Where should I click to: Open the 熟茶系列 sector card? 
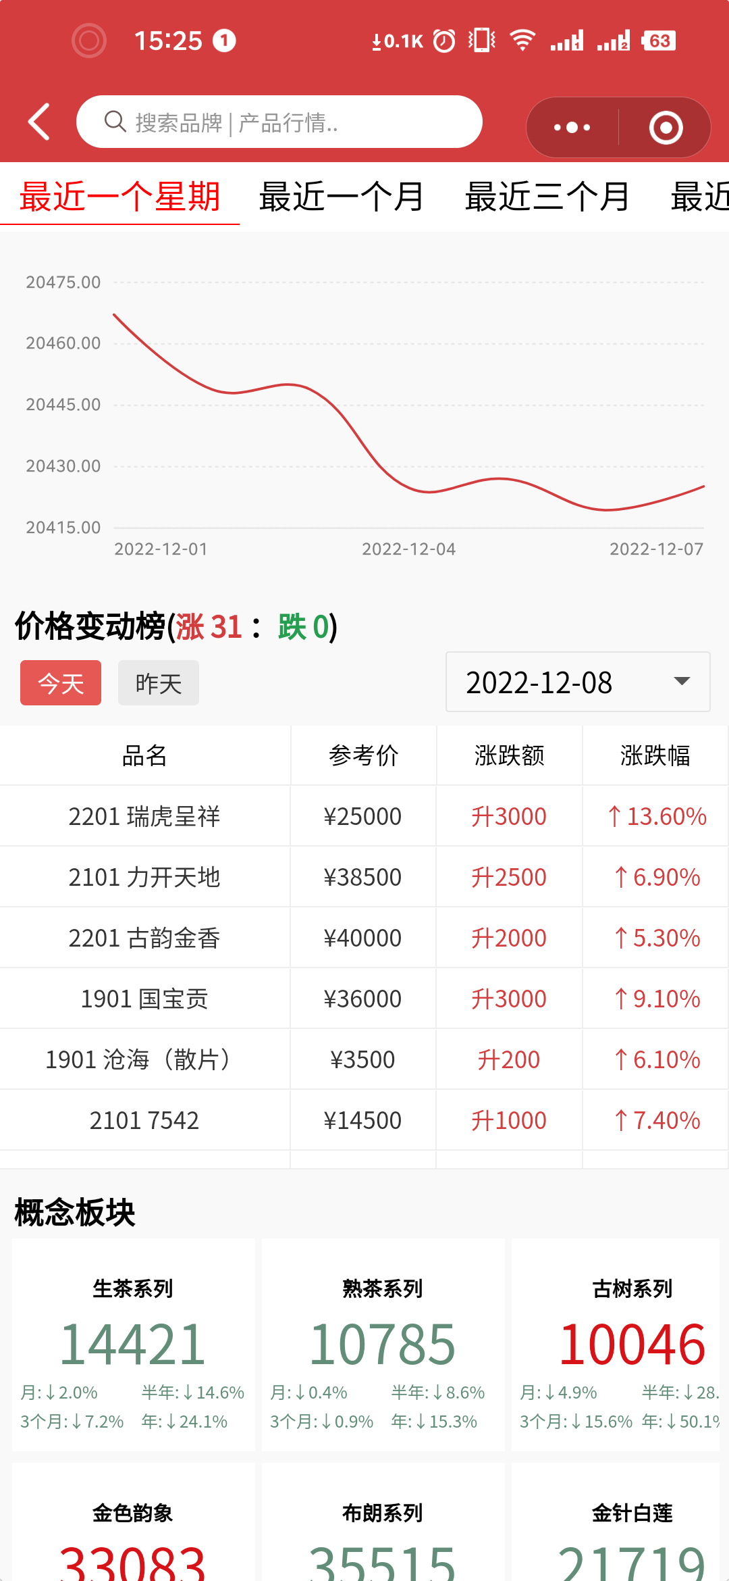point(383,1345)
